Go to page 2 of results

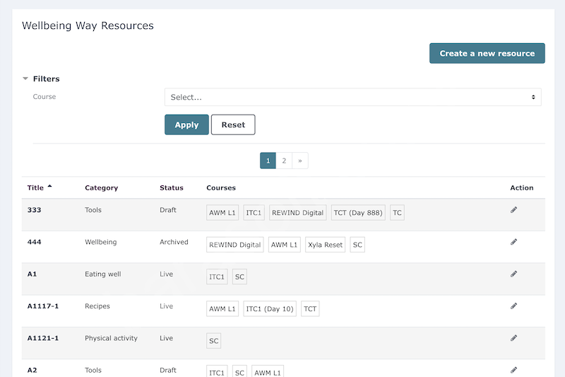(284, 161)
